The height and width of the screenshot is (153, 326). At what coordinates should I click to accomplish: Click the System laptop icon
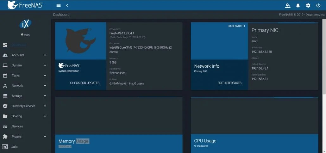coord(5,65)
